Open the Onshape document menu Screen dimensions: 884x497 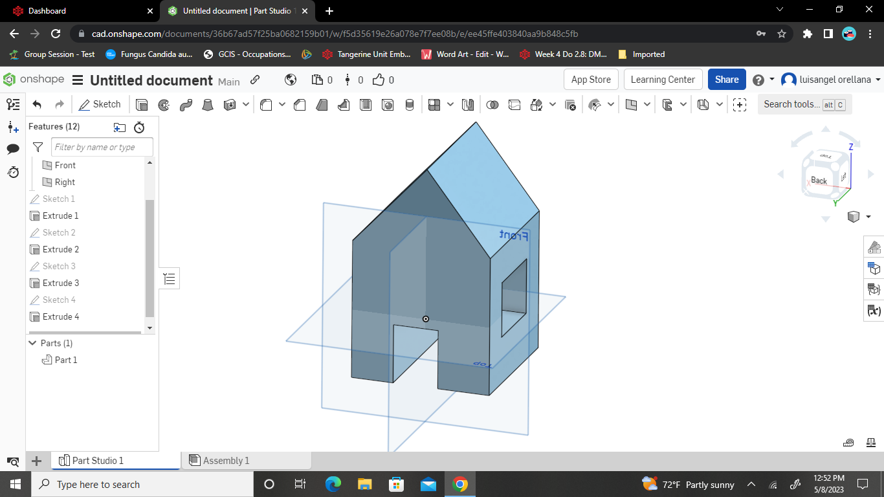[77, 80]
